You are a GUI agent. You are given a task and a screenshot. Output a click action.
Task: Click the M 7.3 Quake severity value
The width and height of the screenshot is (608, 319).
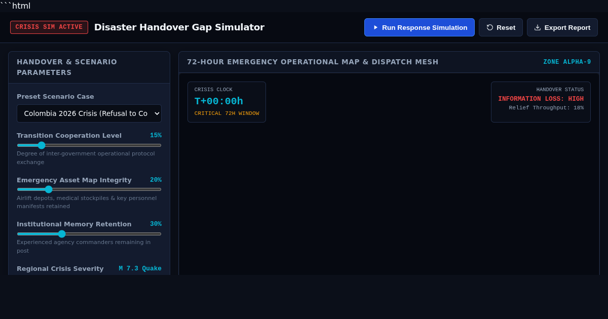[x=140, y=269]
